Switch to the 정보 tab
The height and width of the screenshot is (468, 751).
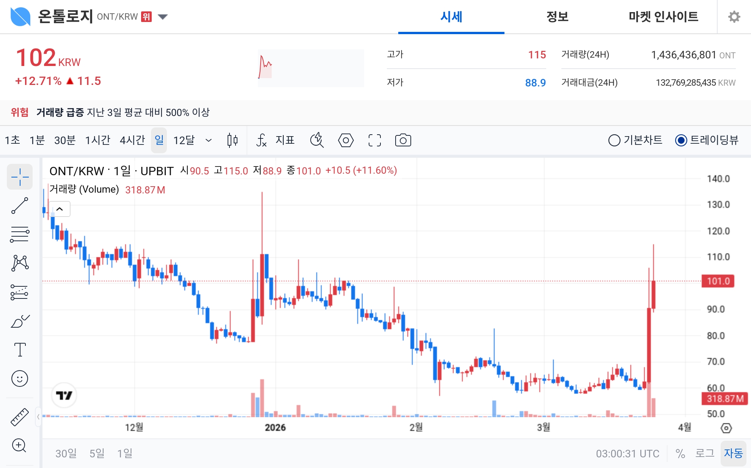pyautogui.click(x=556, y=17)
